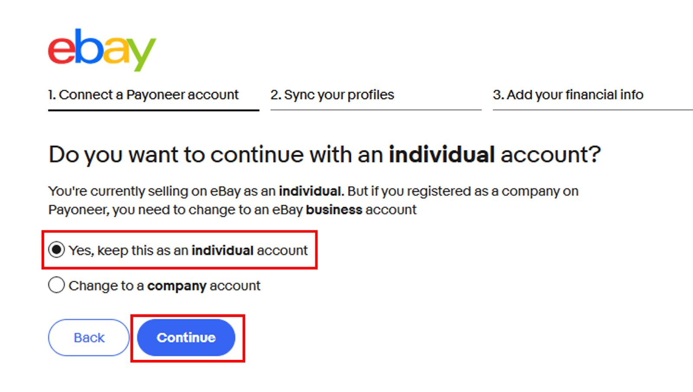Jump to step 3 Add your financial info

tap(568, 95)
